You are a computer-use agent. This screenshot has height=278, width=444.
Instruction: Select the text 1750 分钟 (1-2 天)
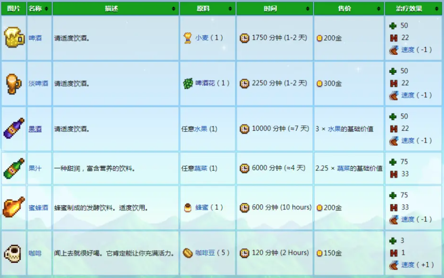pos(279,38)
